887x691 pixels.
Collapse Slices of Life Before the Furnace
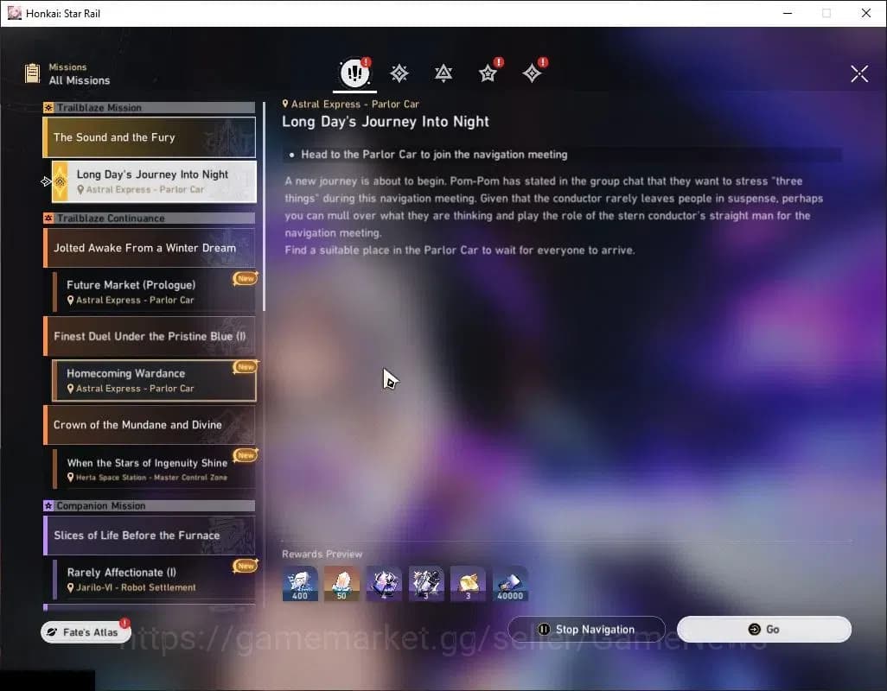point(150,535)
